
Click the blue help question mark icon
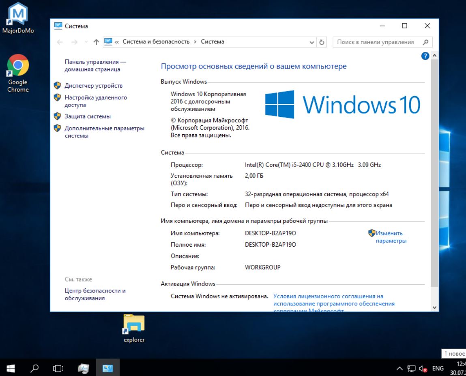(425, 56)
